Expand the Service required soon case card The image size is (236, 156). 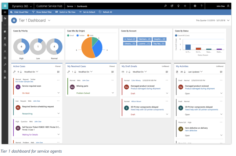(x=58, y=93)
